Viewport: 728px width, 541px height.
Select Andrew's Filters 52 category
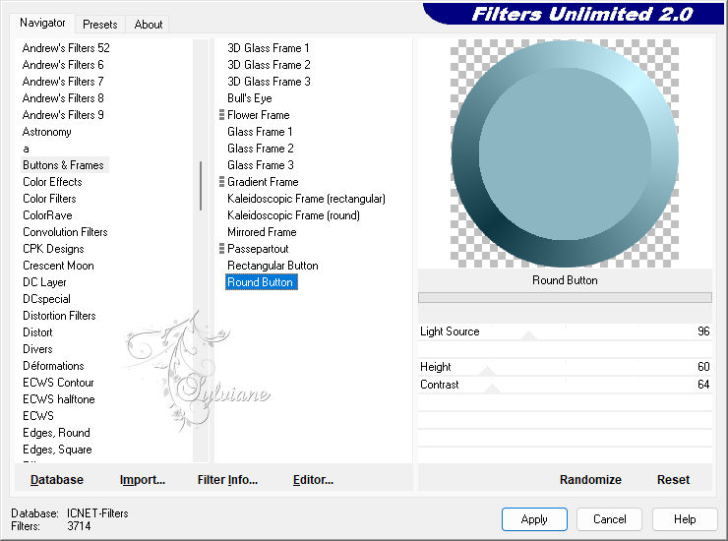tap(66, 48)
